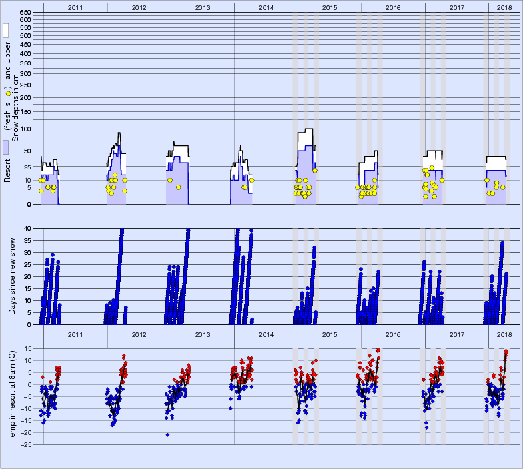
Task: Click the "Temp in resort at 8am (C)" axis title
Action: 12,396
